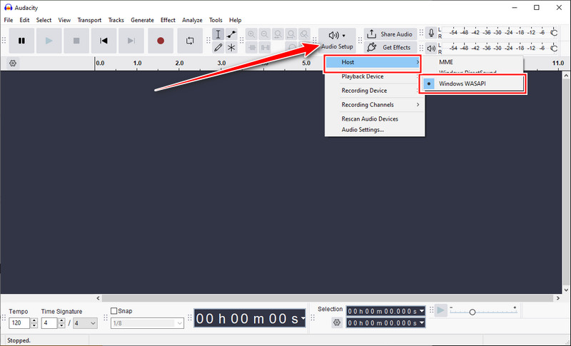This screenshot has width=571, height=346.
Task: Select the Draw pencil tool
Action: (x=218, y=47)
